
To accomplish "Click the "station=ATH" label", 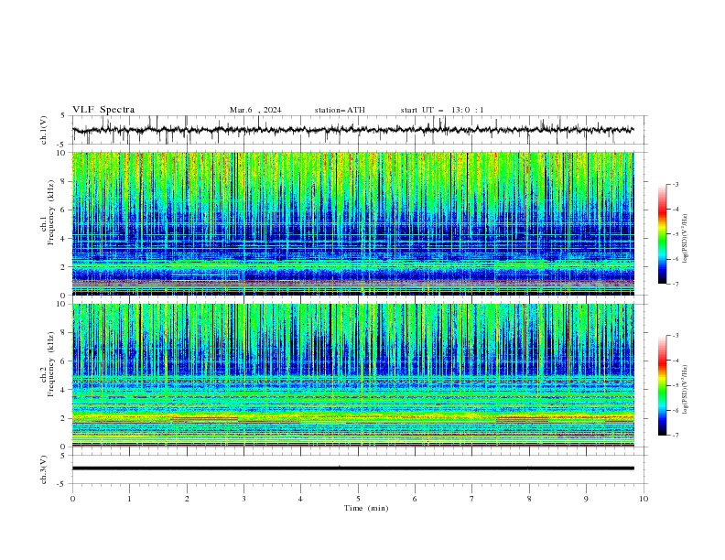I will 340,110.
